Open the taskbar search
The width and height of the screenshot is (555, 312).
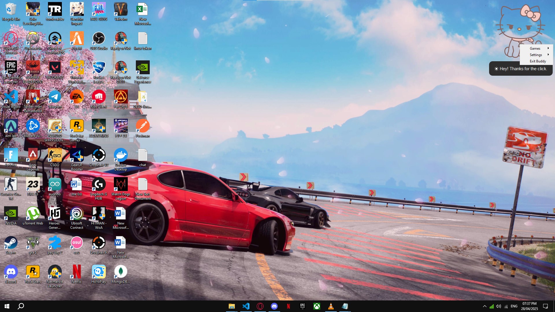(x=21, y=306)
